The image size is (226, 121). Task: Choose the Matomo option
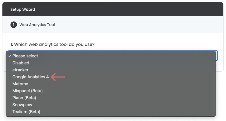[111, 84]
